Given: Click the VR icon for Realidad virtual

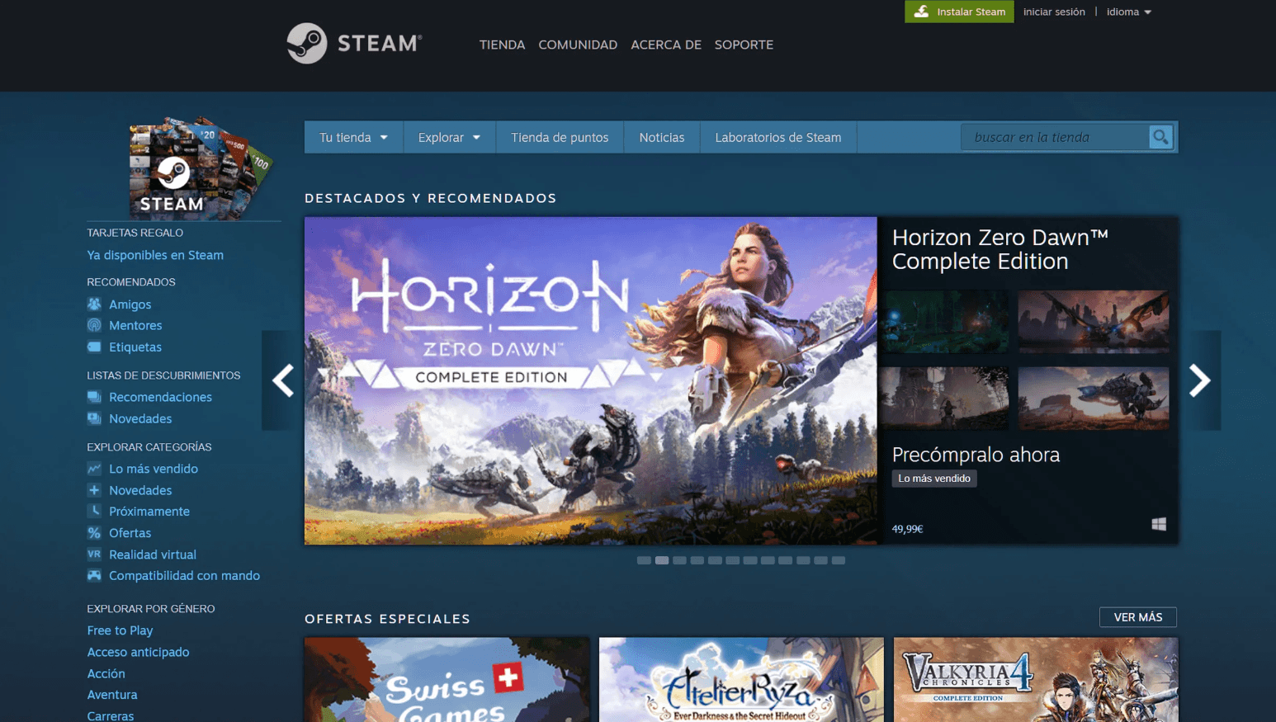Looking at the screenshot, I should pyautogui.click(x=94, y=554).
